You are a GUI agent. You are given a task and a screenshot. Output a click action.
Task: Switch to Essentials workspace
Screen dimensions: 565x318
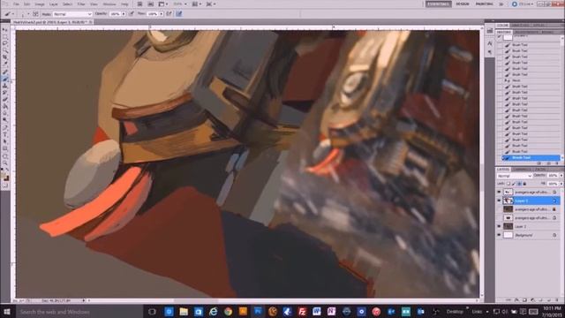point(438,4)
